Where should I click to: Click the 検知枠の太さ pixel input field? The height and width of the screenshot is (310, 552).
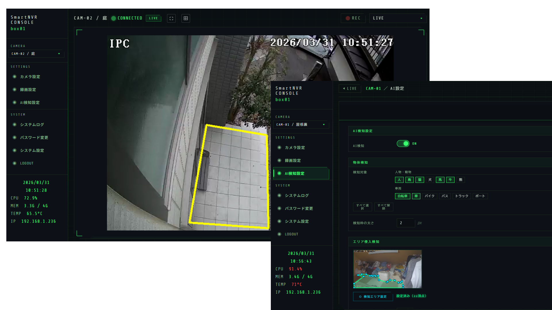click(x=405, y=223)
